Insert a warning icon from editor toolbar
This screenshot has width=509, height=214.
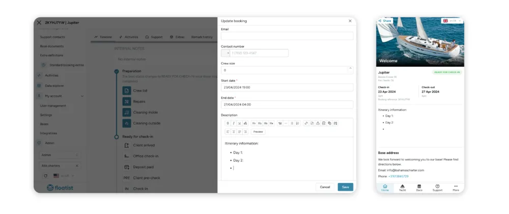(x=318, y=123)
